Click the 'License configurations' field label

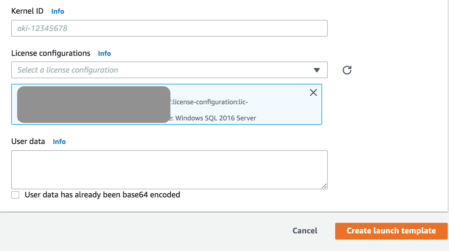coord(51,53)
